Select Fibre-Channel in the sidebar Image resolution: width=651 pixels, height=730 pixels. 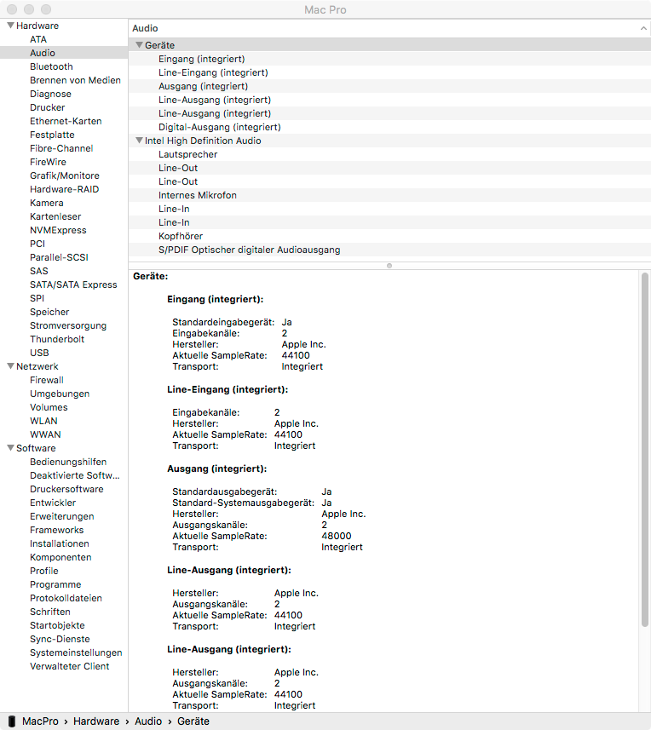61,148
